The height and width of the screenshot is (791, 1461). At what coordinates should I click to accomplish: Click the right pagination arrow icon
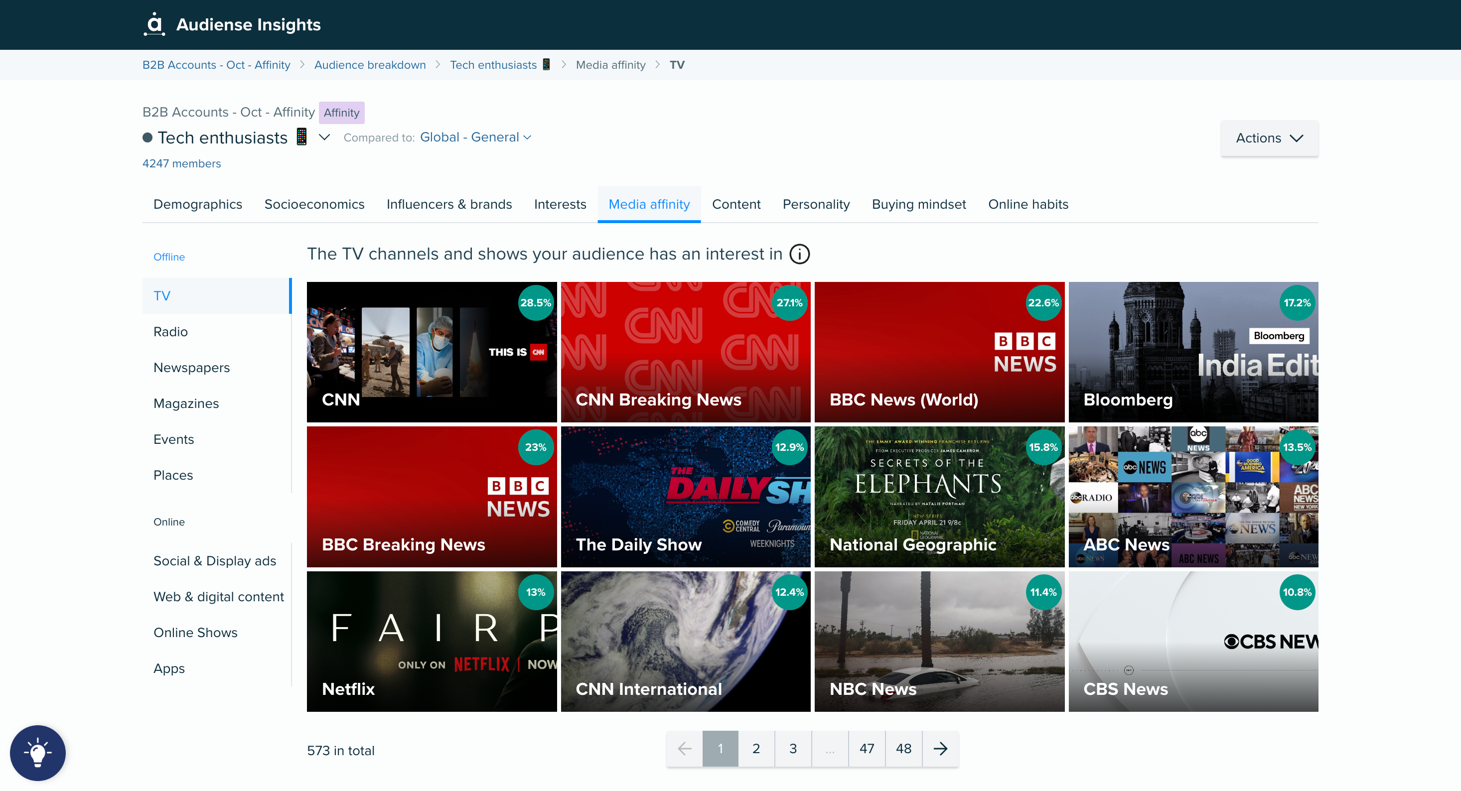click(x=940, y=749)
